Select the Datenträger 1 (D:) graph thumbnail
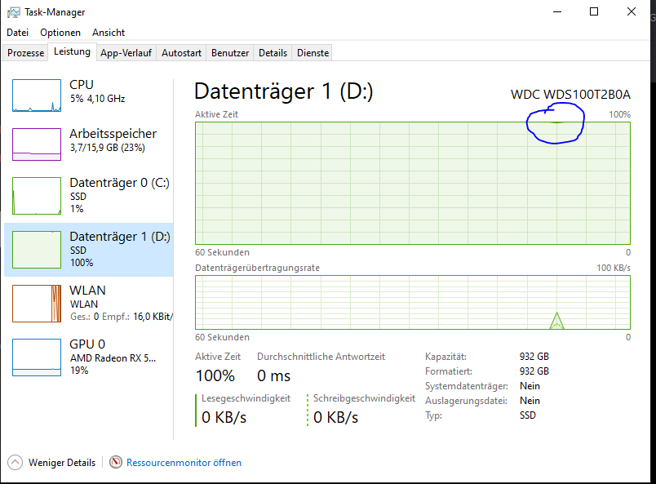 click(37, 250)
